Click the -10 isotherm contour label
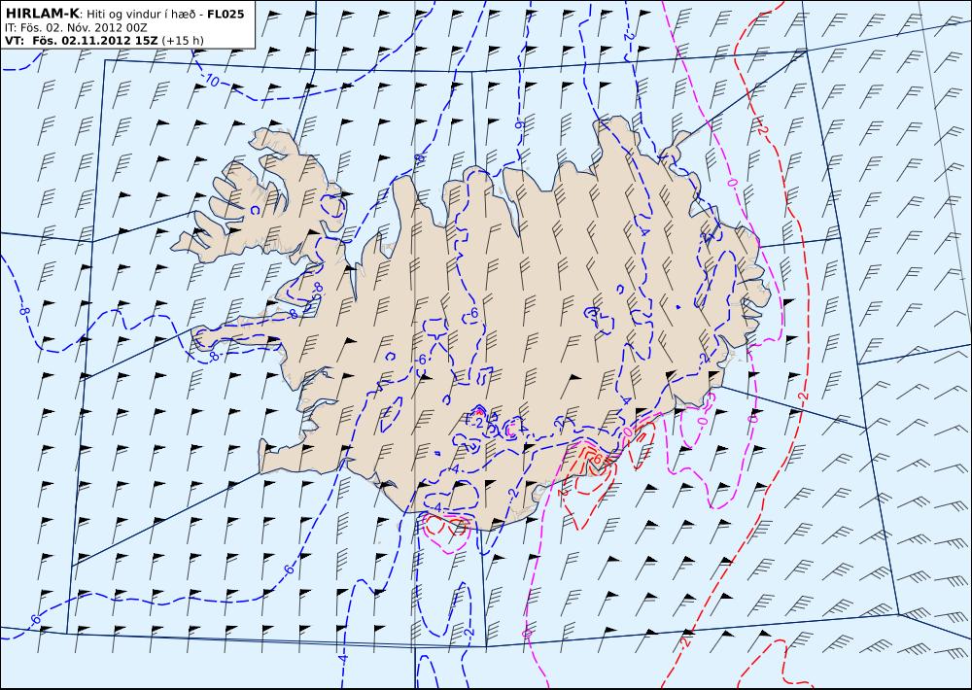This screenshot has height=690, width=972. point(211,80)
